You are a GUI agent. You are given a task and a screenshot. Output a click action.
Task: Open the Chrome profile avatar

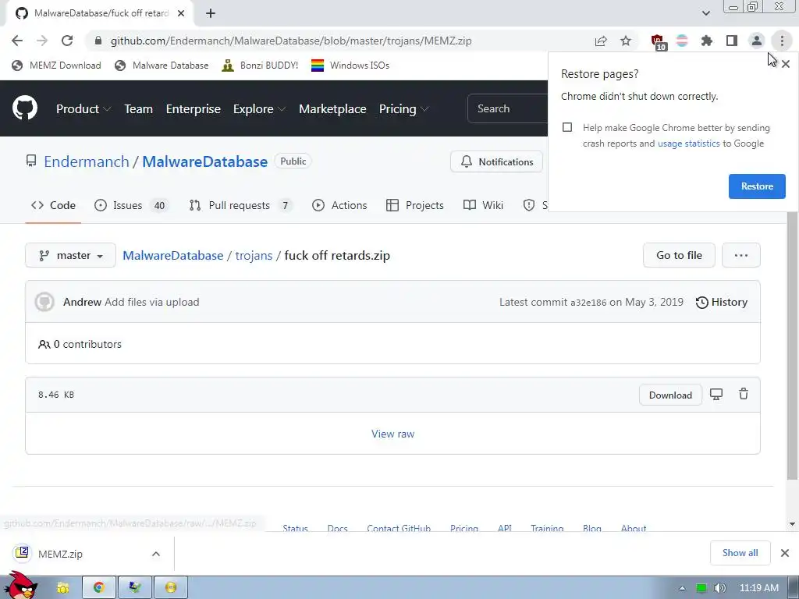[x=757, y=41]
